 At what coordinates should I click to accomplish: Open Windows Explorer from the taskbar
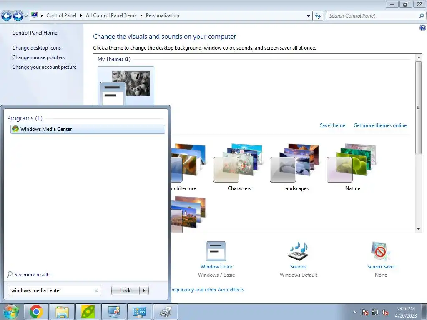click(62, 312)
